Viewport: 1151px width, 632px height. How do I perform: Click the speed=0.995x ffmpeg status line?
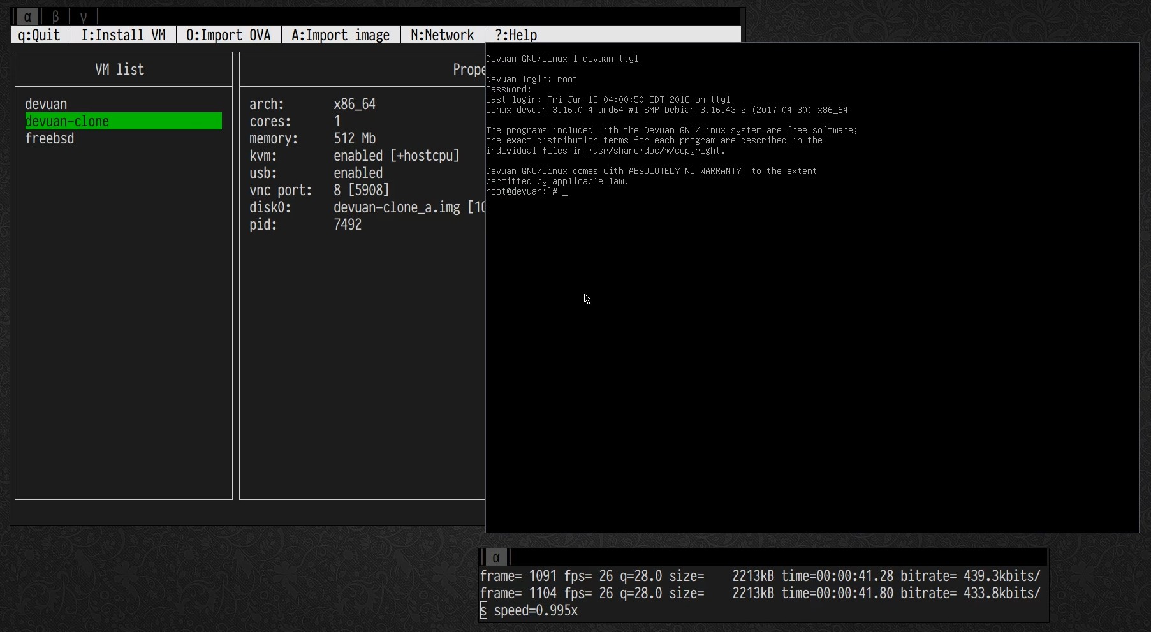click(x=535, y=610)
